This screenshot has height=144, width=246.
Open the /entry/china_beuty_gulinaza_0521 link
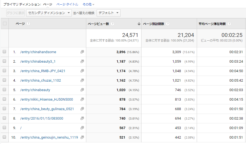[x=47, y=109]
